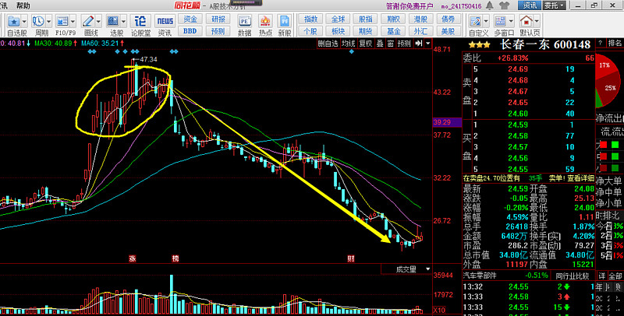
Task: Toggle 叠 overlay mode on chart
Action: [379, 44]
